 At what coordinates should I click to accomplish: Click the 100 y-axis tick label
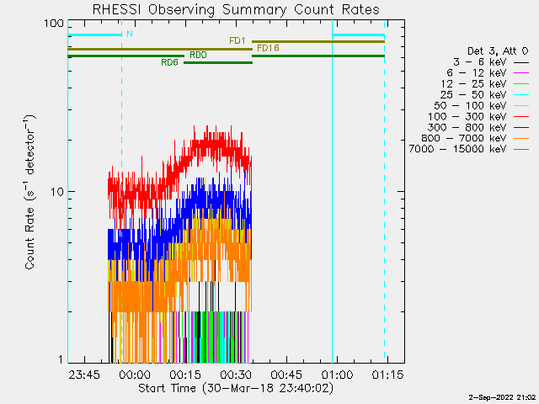[x=54, y=24]
